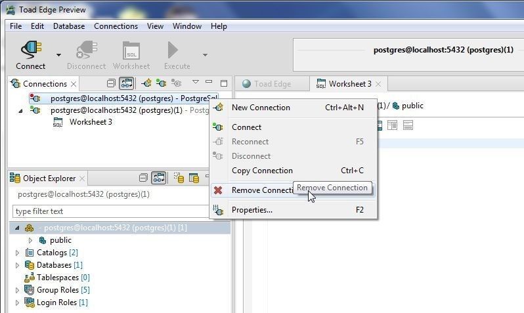Toggle link with editor in Object Explorer
The image size is (524, 313).
pyautogui.click(x=159, y=178)
